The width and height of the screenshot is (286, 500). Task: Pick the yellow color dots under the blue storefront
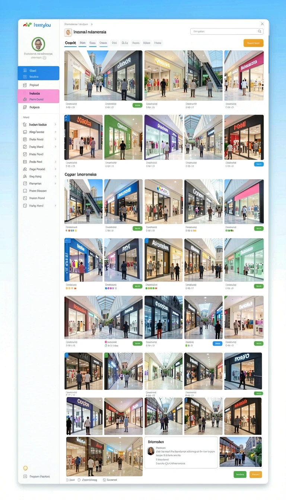[71, 288]
